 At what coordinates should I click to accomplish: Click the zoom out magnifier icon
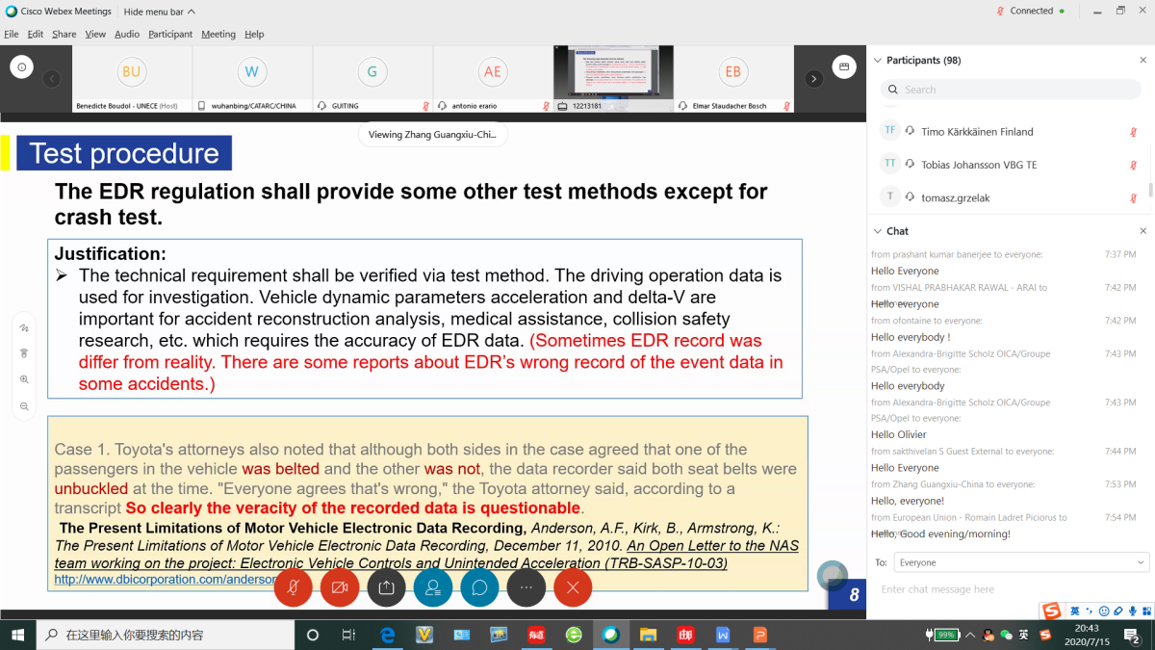pos(24,406)
